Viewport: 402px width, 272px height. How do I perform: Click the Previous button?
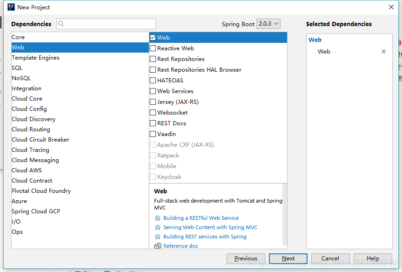tap(246, 258)
